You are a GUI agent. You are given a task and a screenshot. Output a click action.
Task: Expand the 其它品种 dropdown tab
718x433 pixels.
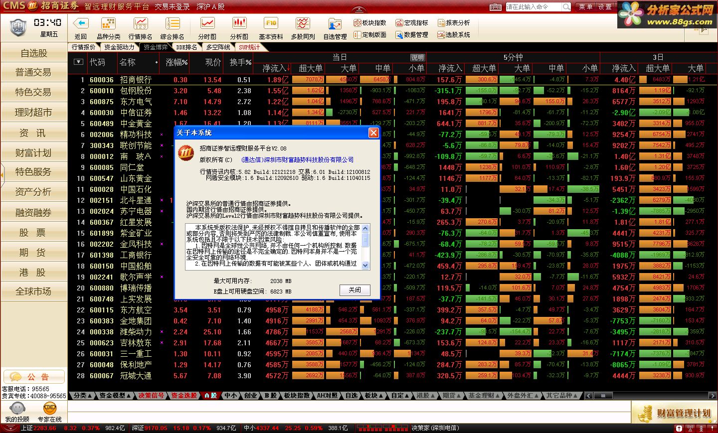[x=562, y=396]
